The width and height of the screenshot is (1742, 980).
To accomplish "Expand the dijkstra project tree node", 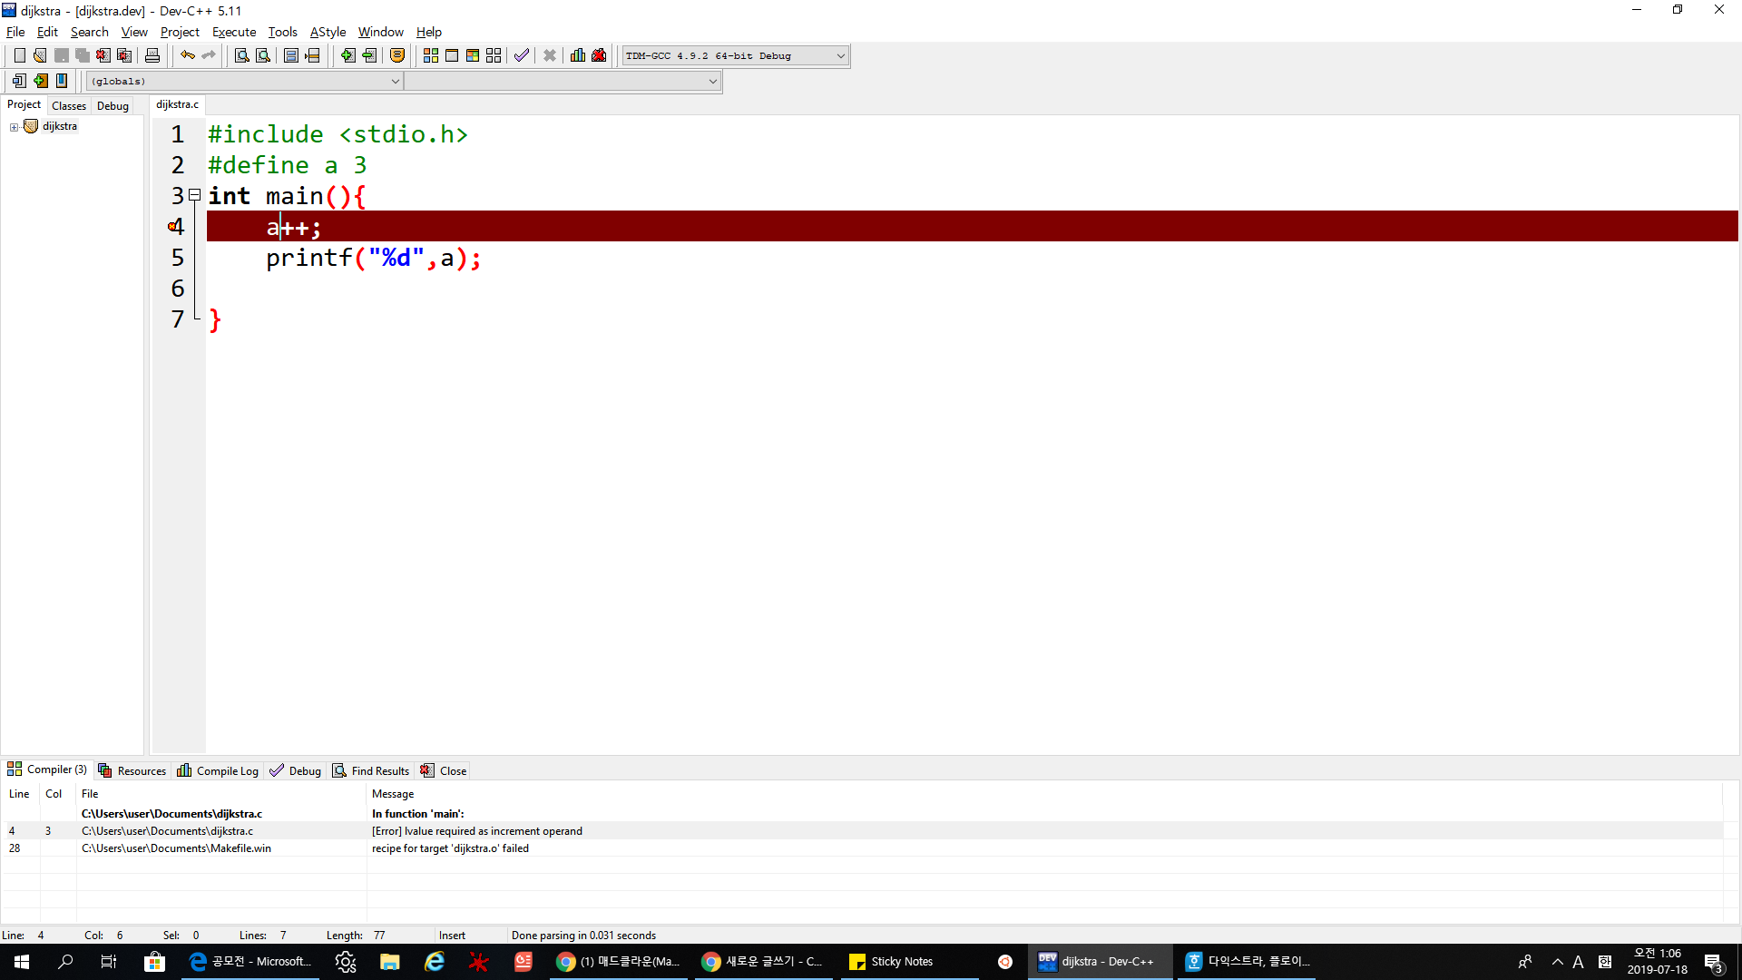I will [x=14, y=127].
